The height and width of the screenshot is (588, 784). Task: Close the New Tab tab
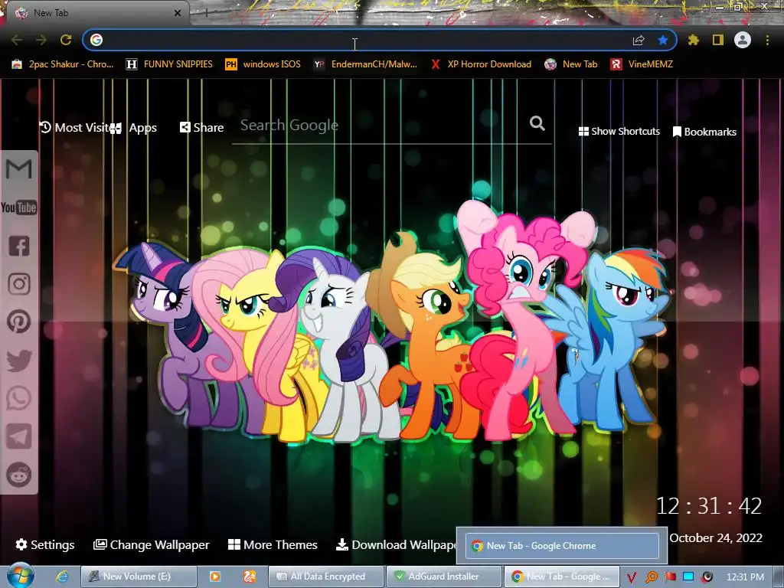click(178, 13)
